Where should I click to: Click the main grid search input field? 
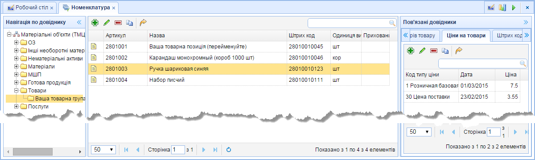point(348,23)
